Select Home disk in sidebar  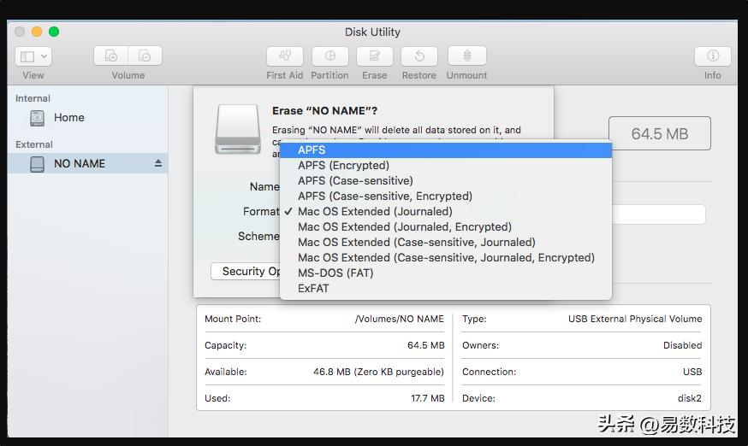point(68,118)
